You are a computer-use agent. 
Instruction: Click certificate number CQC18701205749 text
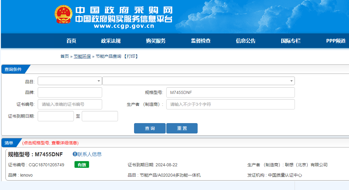pos(46,165)
